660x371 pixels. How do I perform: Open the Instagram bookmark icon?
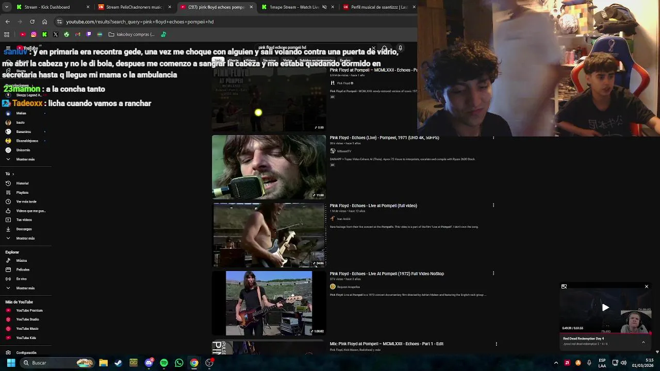[x=34, y=35]
